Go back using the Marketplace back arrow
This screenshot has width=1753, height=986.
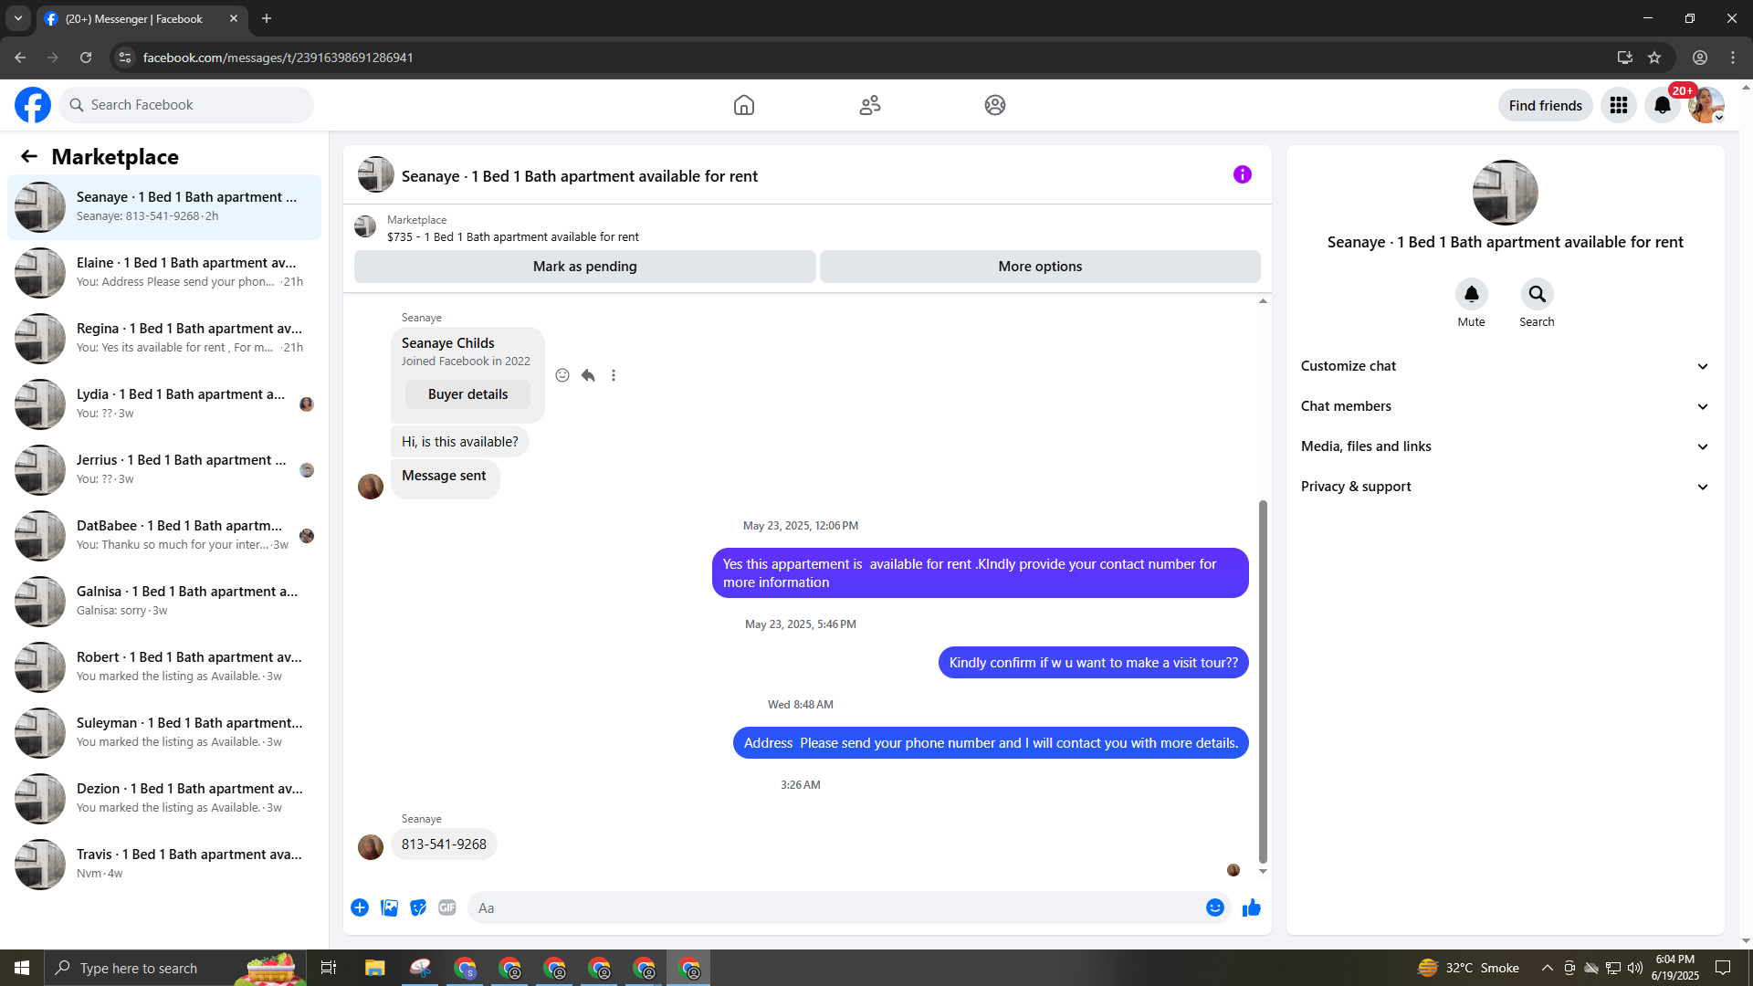[29, 157]
